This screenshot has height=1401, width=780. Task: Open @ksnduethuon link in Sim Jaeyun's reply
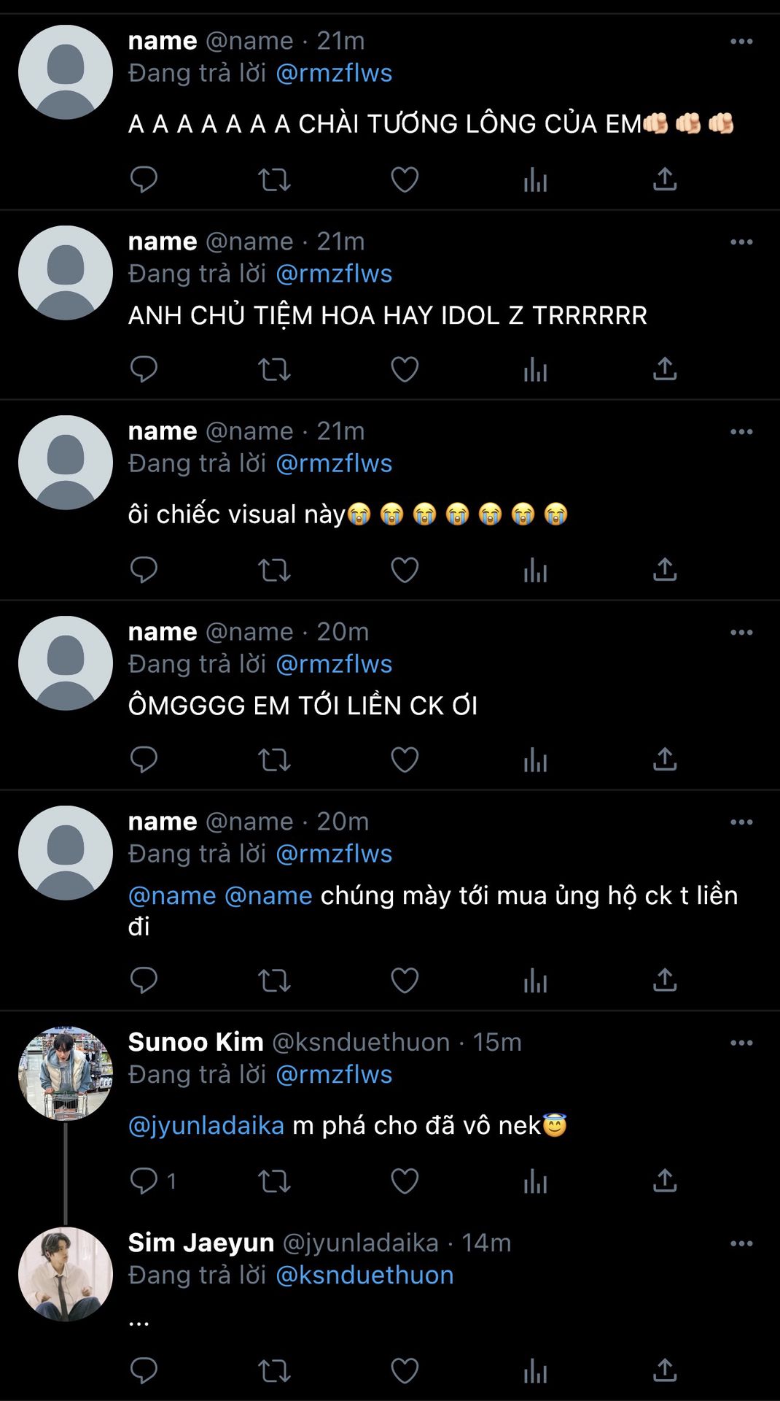tap(364, 1275)
